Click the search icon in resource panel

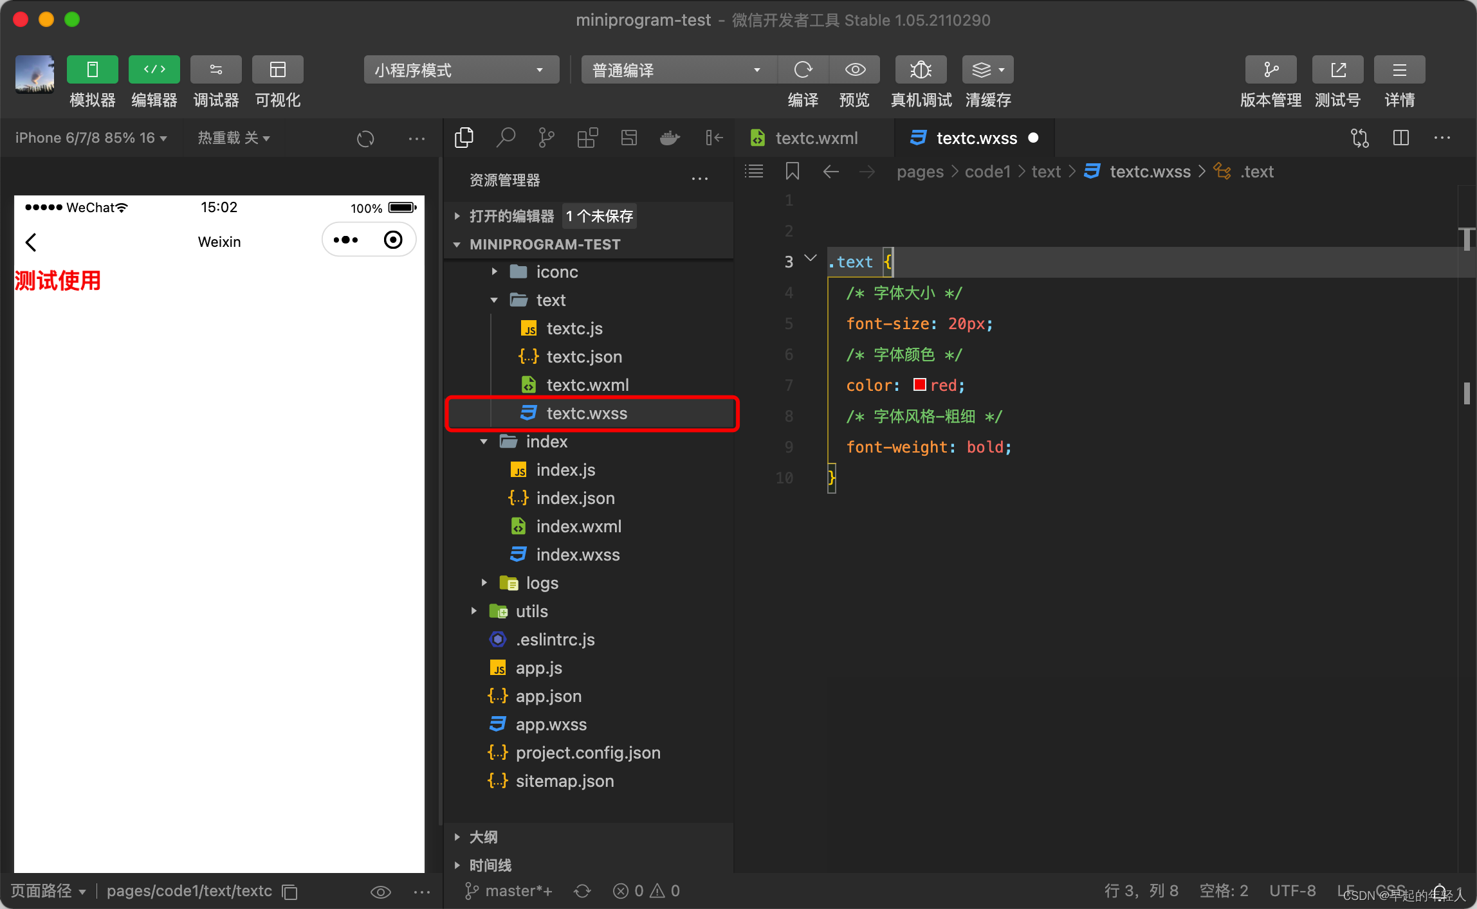(x=504, y=137)
